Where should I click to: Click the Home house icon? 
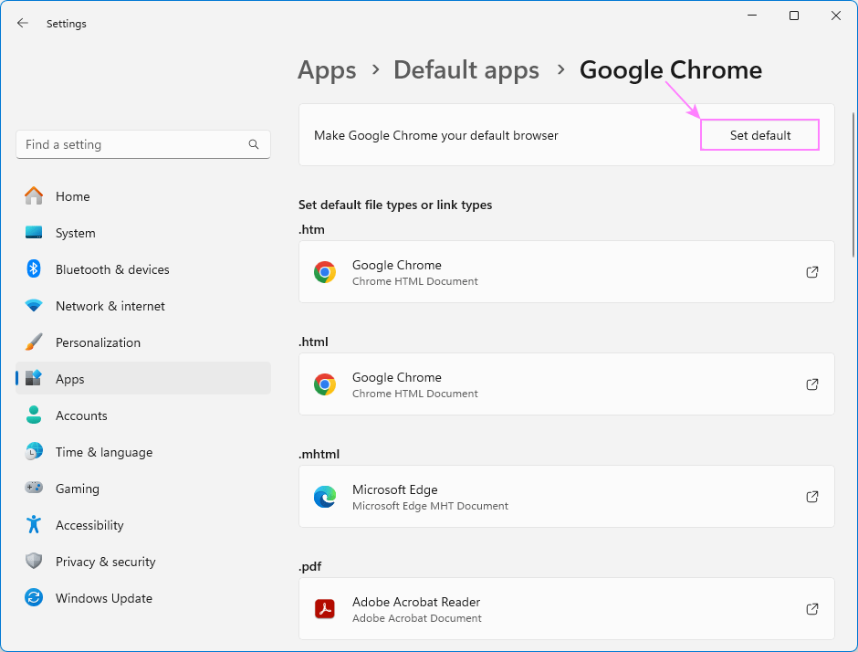click(x=34, y=195)
